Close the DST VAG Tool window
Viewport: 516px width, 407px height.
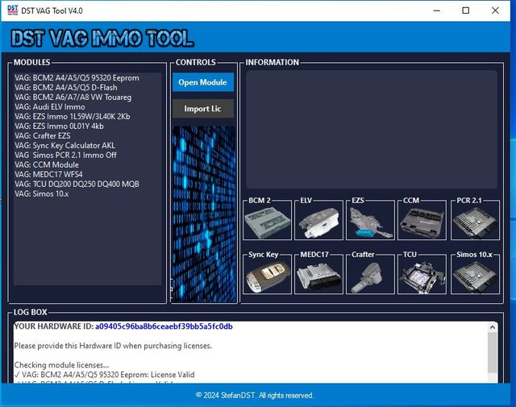pyautogui.click(x=495, y=10)
